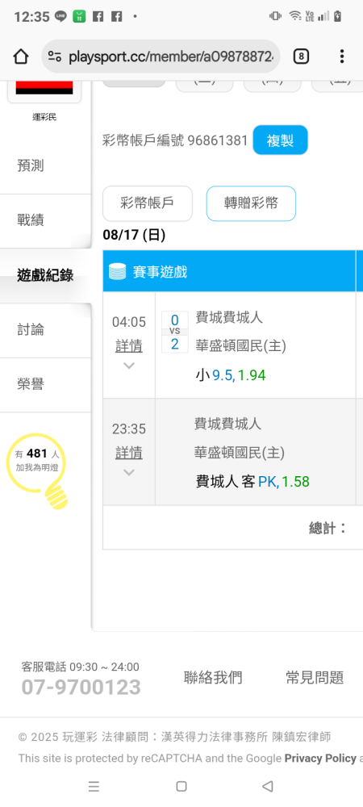The image size is (363, 807).
Task: Tap the lightbulb 加我為明燈 icon
Action: [x=38, y=470]
